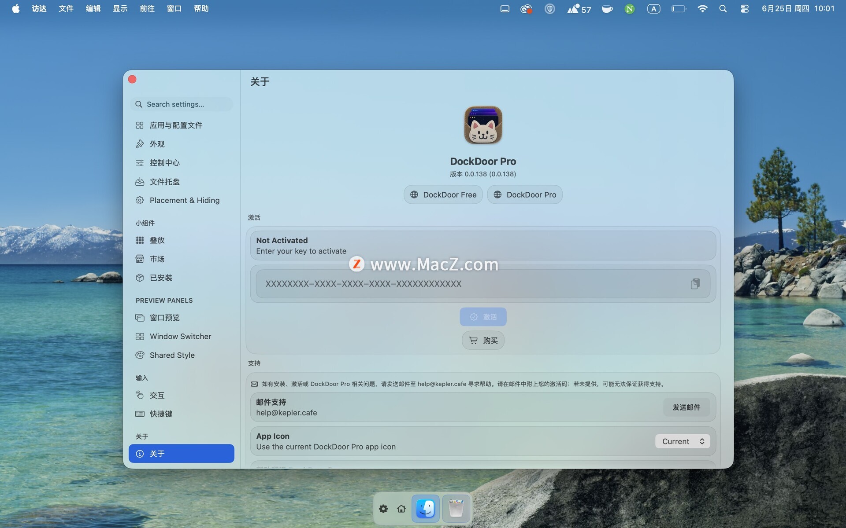The image size is (846, 528).
Task: Select 外观 appearance settings
Action: (x=181, y=144)
